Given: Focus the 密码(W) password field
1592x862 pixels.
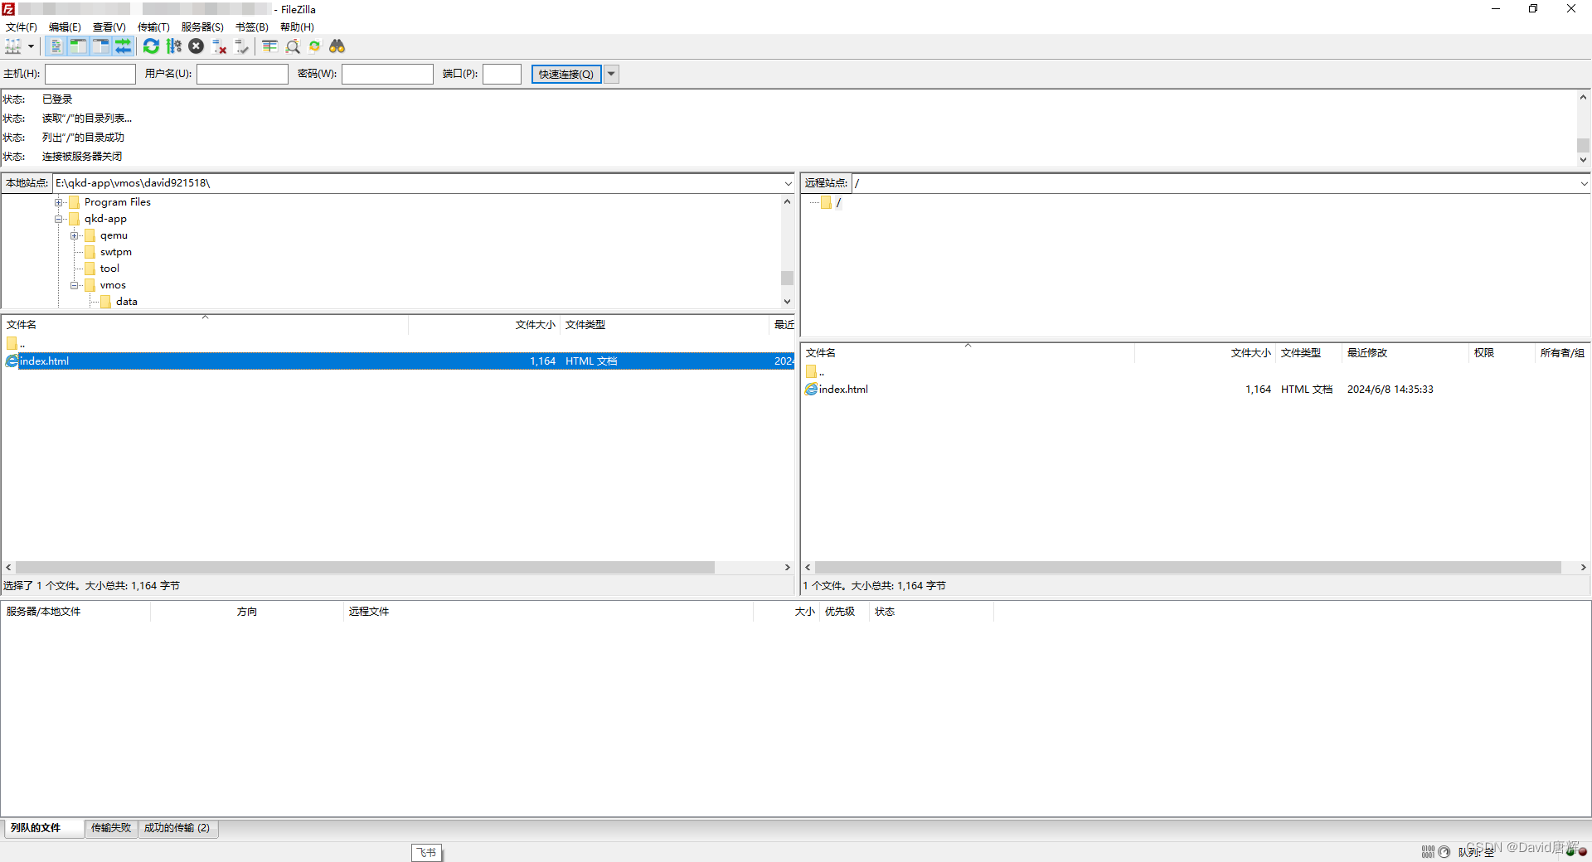Looking at the screenshot, I should click(387, 74).
